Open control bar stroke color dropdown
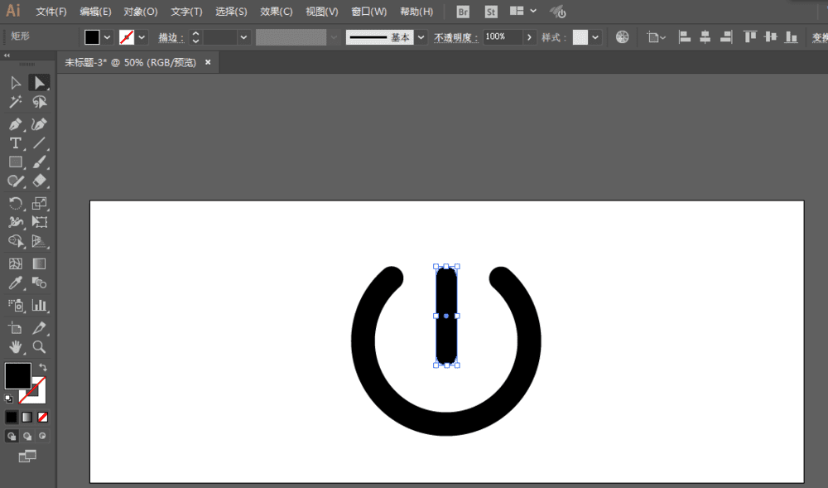Screen dimensions: 828x488 click(x=142, y=37)
